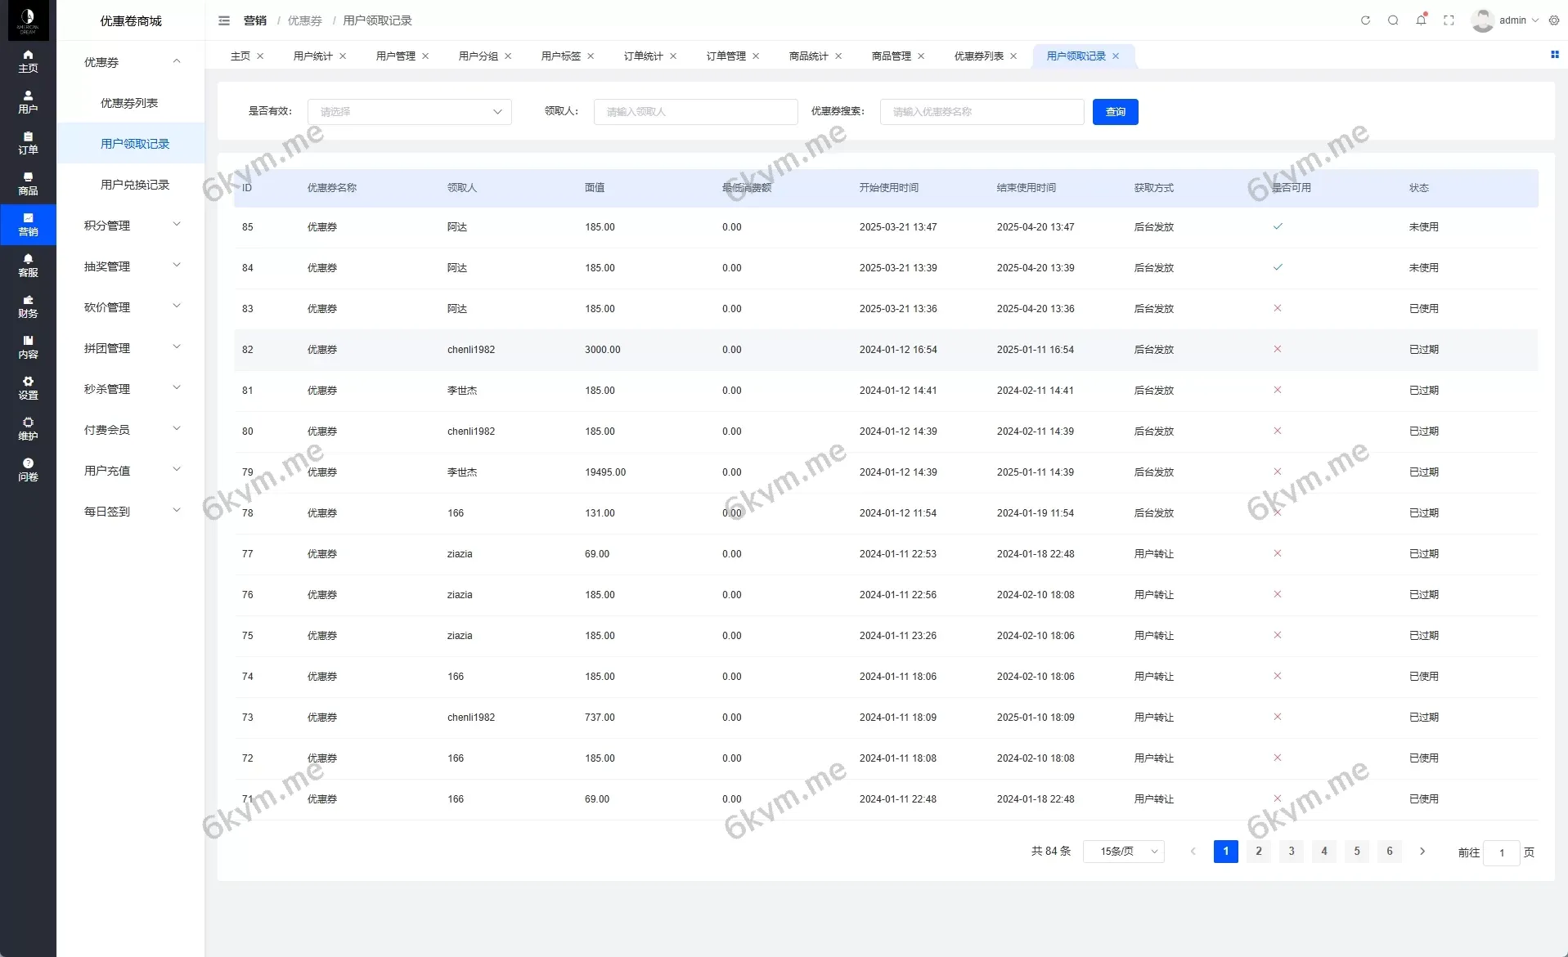Open the search magnifier icon in header
Screen dimensions: 1568x957
click(x=1393, y=20)
